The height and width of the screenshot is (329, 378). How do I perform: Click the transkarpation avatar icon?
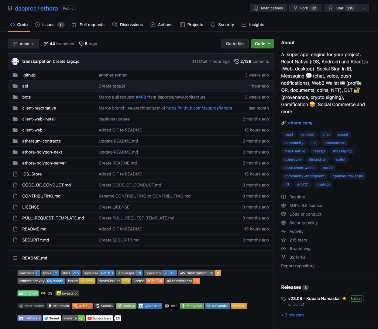click(15, 61)
